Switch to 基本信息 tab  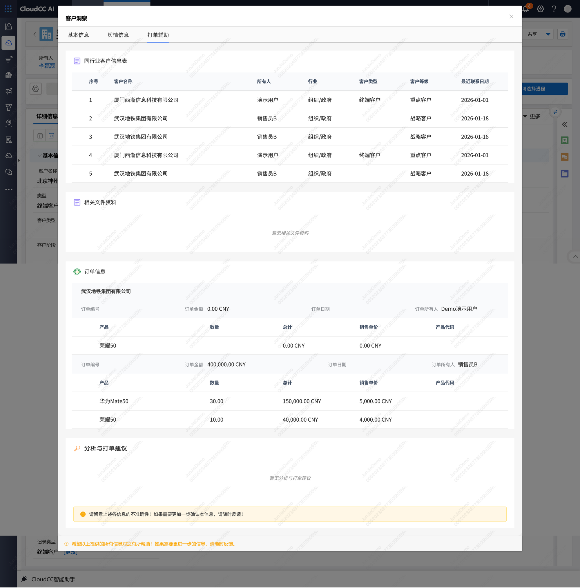[78, 35]
